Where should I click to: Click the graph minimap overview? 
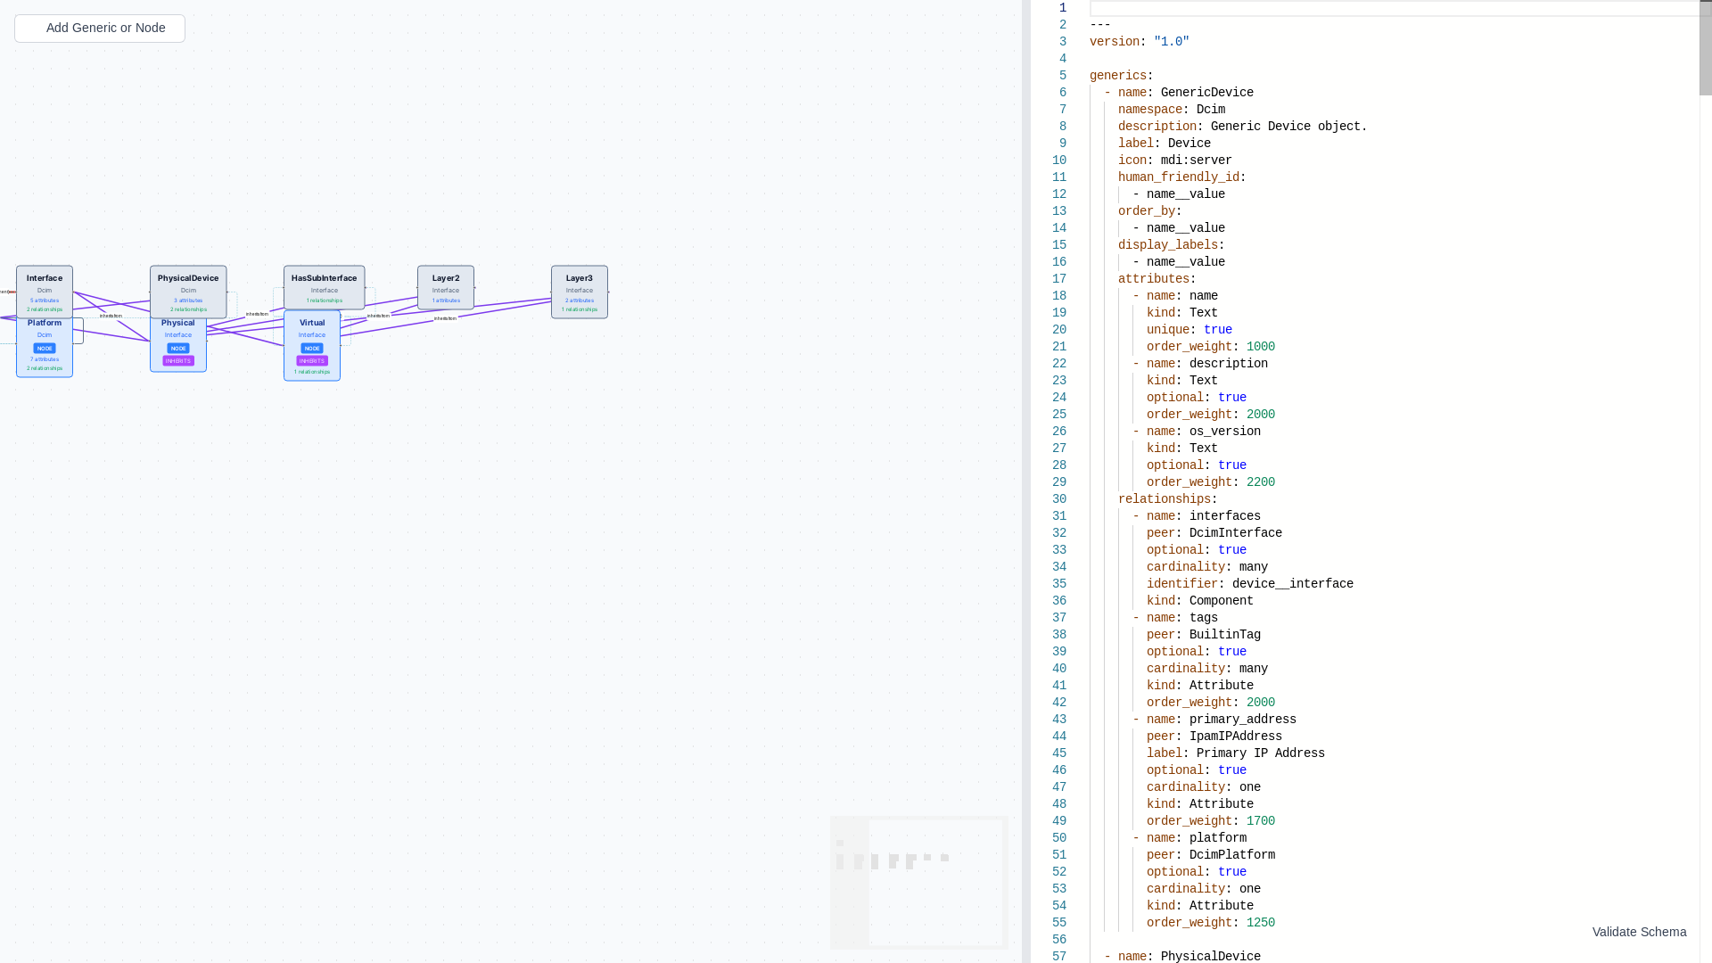pos(918,883)
